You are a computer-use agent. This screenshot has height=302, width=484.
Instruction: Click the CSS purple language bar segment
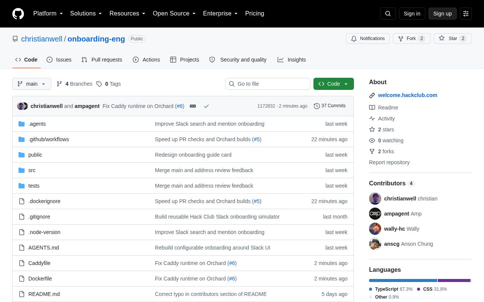(x=454, y=280)
